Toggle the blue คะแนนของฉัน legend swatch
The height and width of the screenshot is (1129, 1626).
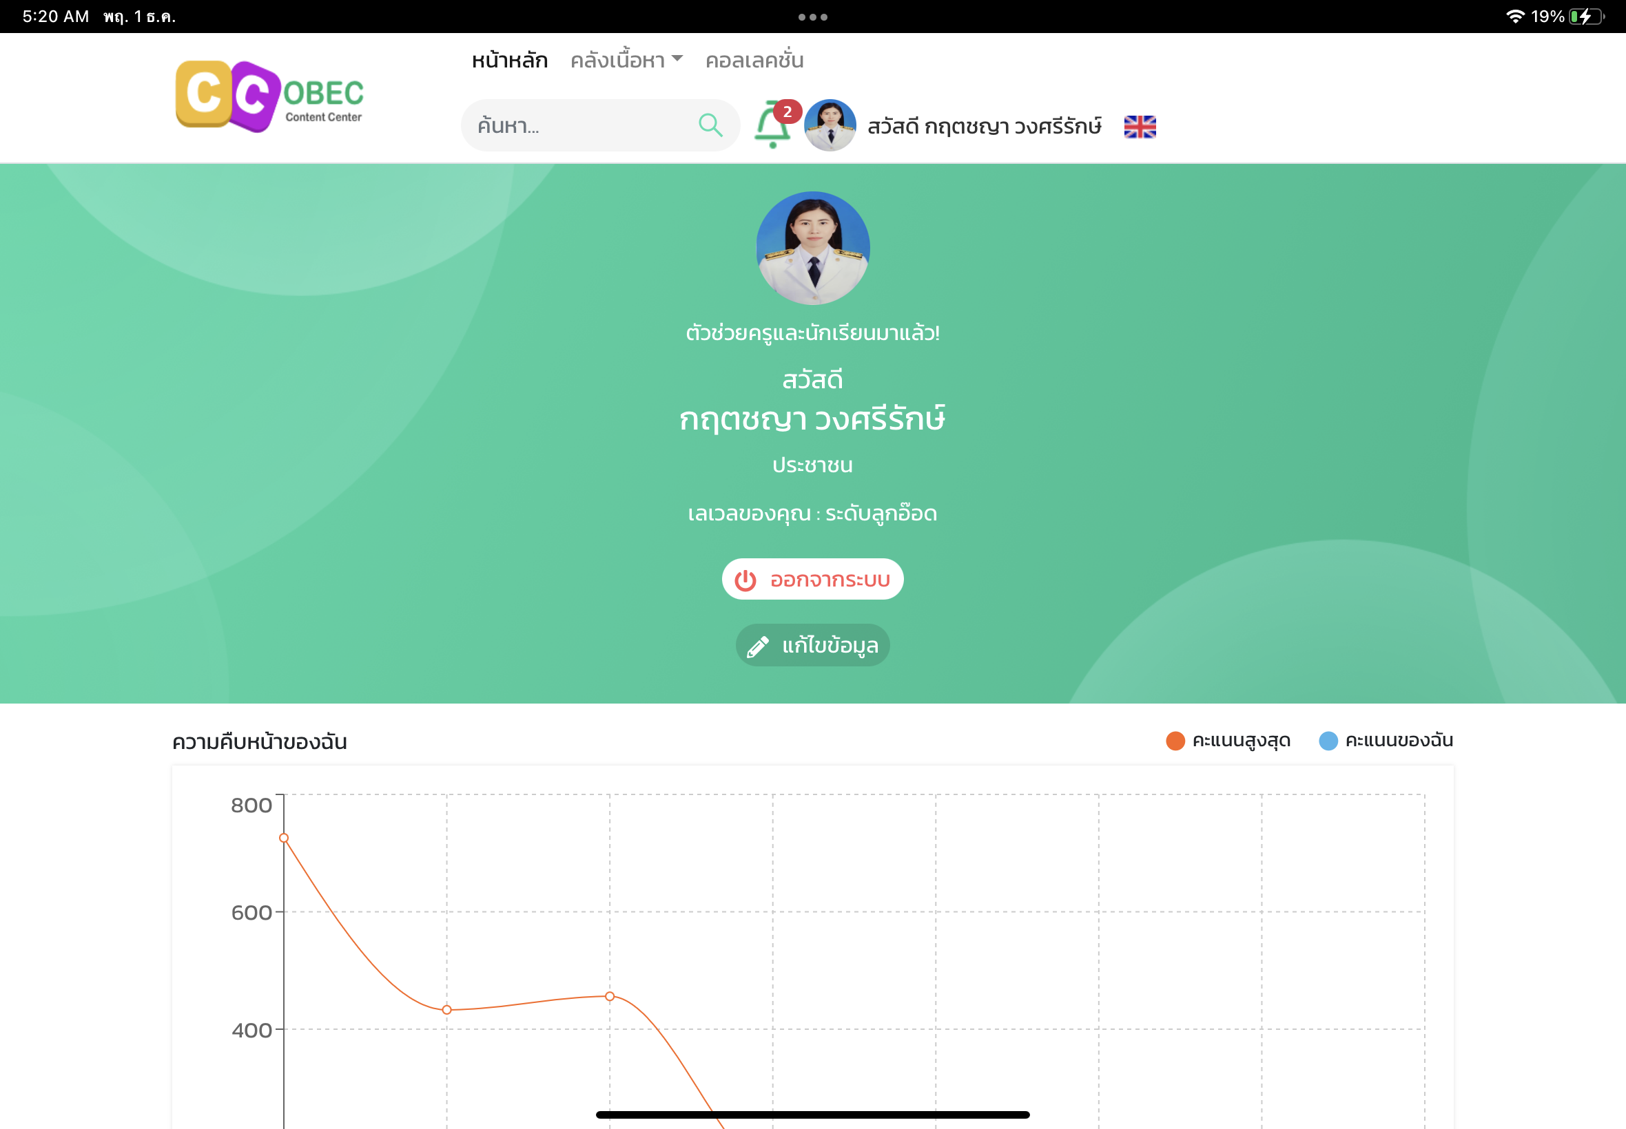[x=1328, y=741]
